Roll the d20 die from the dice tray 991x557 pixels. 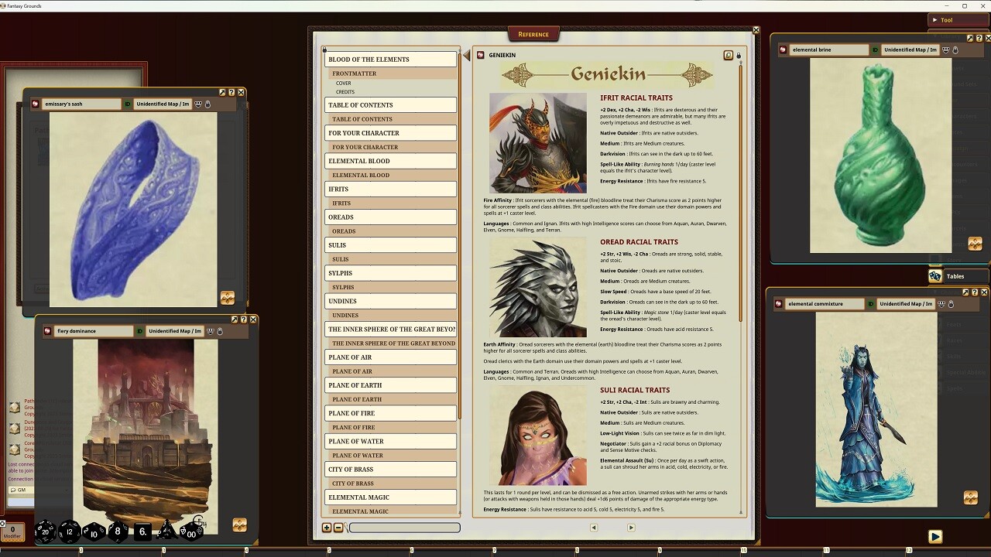[45, 532]
